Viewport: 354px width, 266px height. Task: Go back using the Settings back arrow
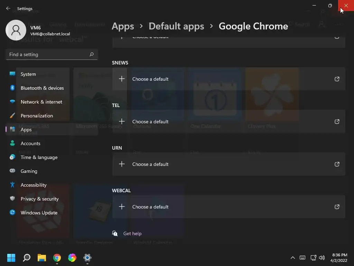(x=8, y=8)
